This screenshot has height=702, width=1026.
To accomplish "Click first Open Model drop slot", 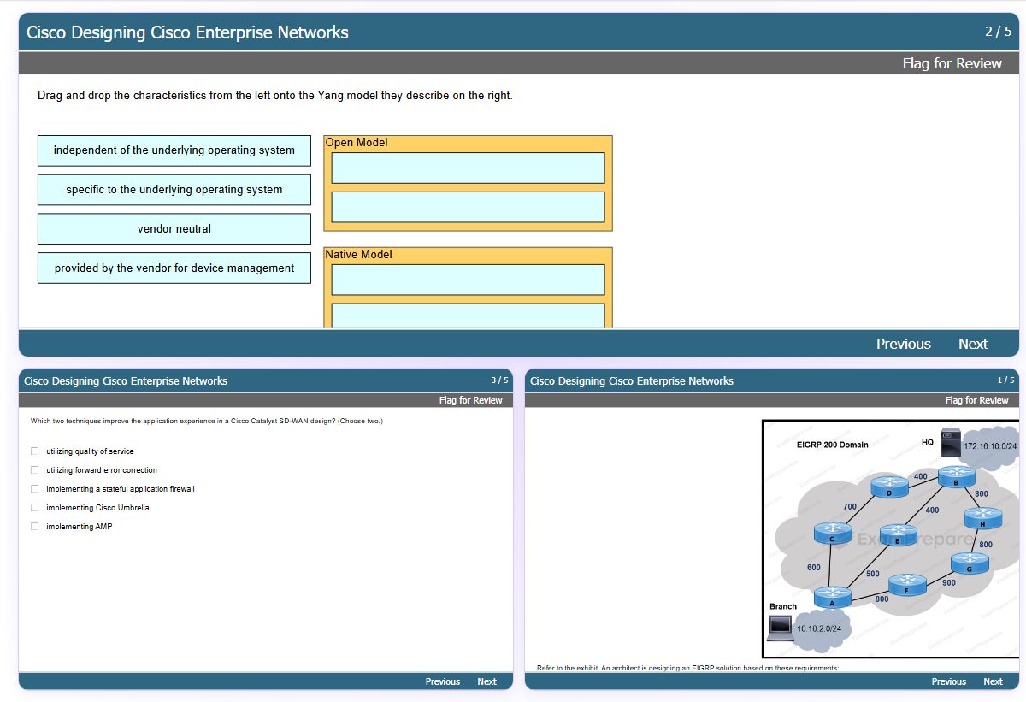I will 468,168.
